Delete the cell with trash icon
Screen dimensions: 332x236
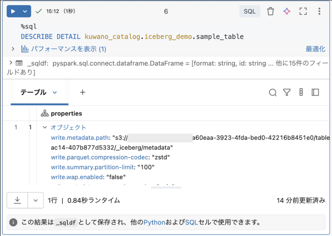[x=270, y=11]
